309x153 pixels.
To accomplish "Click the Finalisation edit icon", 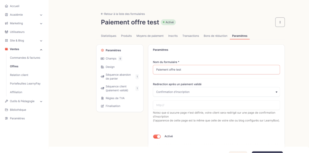I will (x=102, y=106).
